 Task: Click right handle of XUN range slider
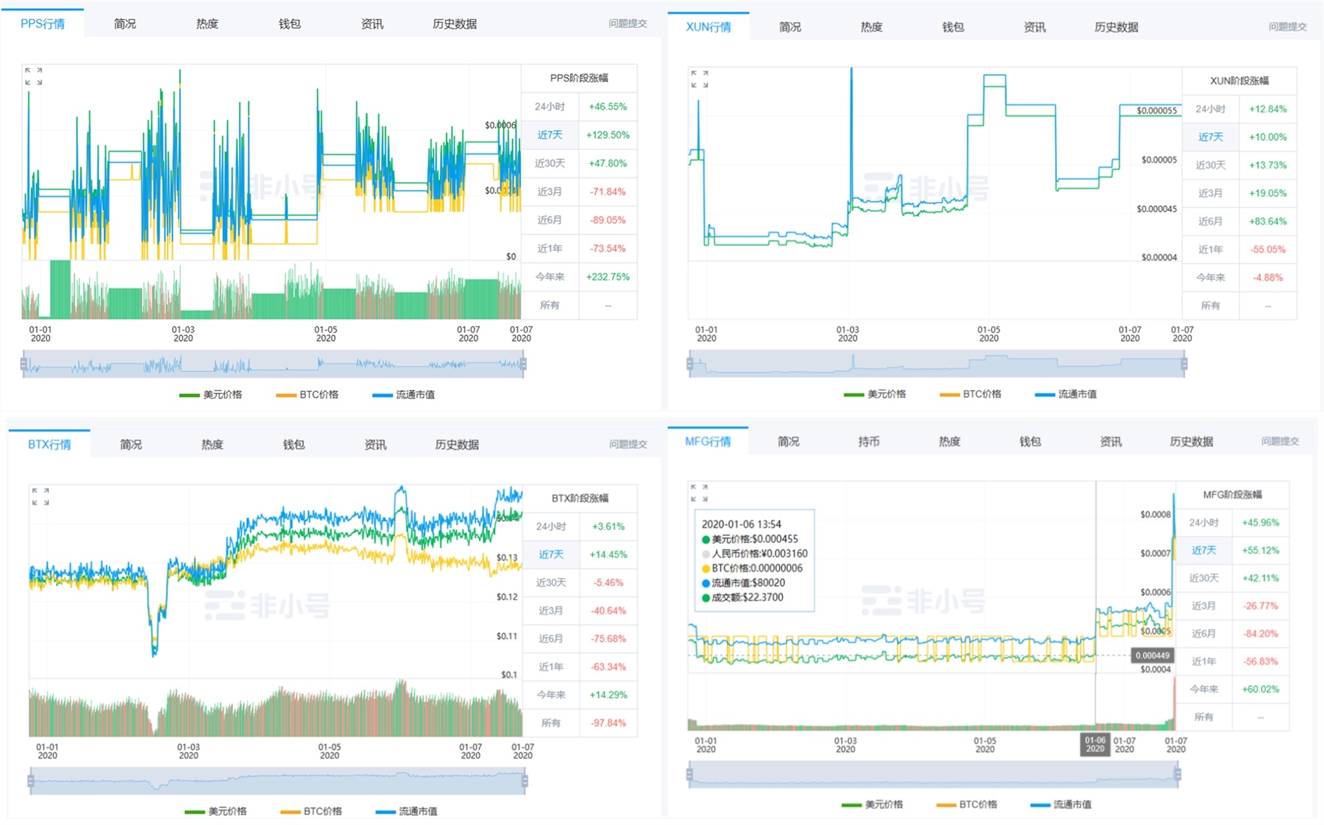pos(1184,364)
